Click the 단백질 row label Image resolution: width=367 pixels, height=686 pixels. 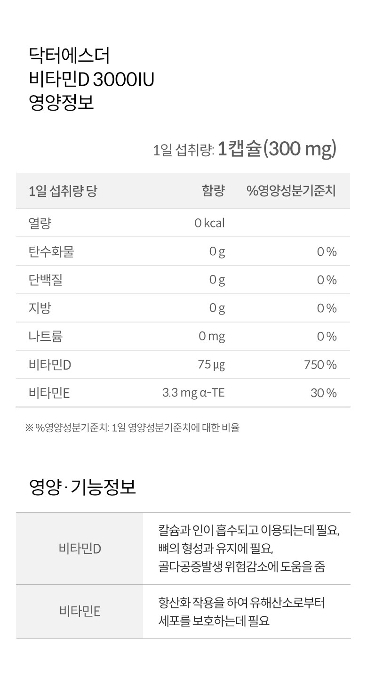pyautogui.click(x=45, y=280)
